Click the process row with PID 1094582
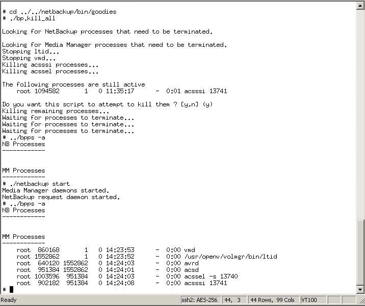Screen dimensions: 365x306 (122, 91)
